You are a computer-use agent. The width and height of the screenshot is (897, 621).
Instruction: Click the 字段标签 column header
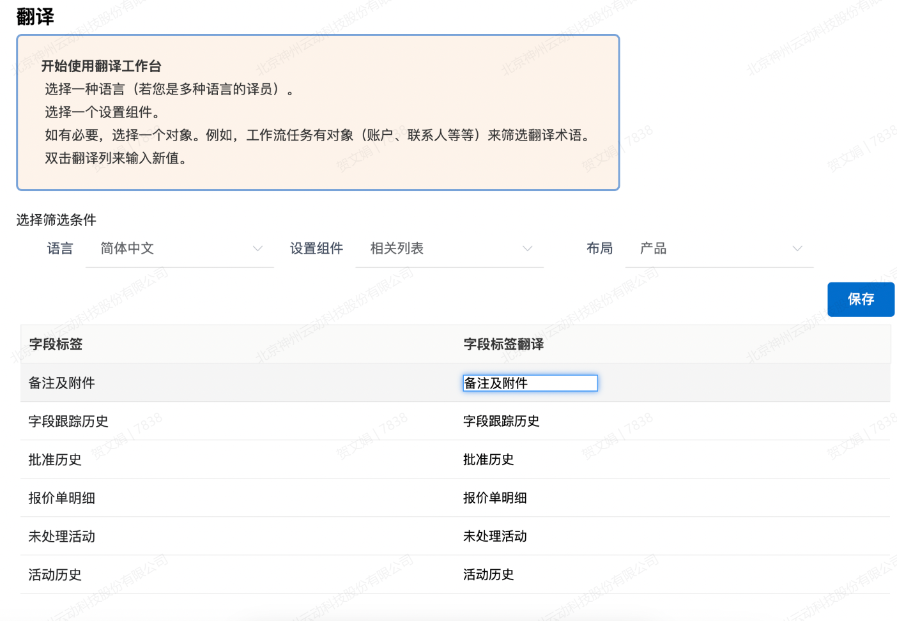click(56, 344)
